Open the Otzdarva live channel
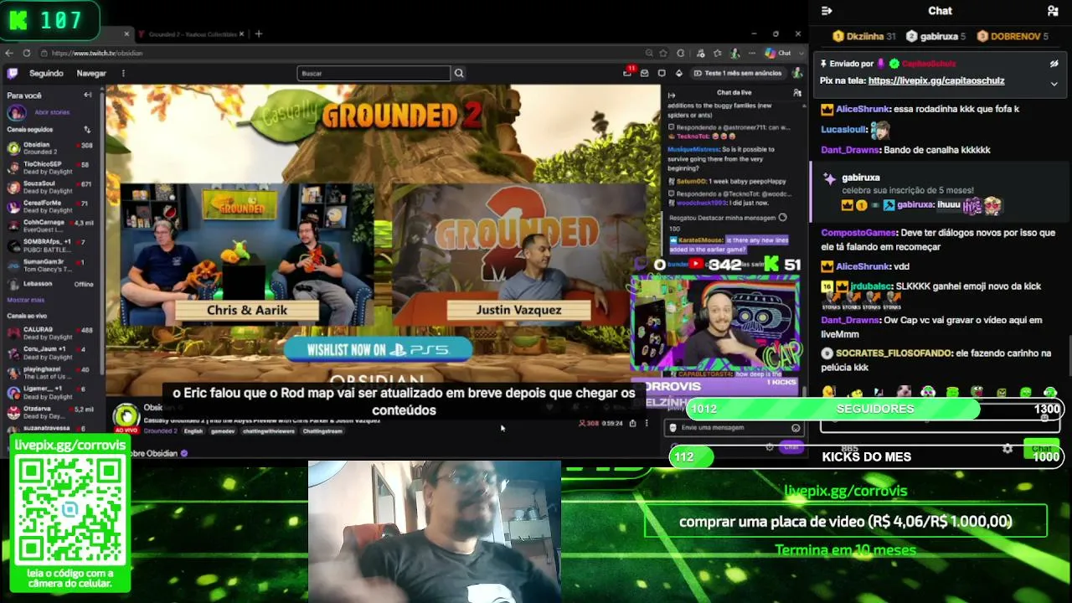This screenshot has width=1072, height=603. pyautogui.click(x=50, y=412)
